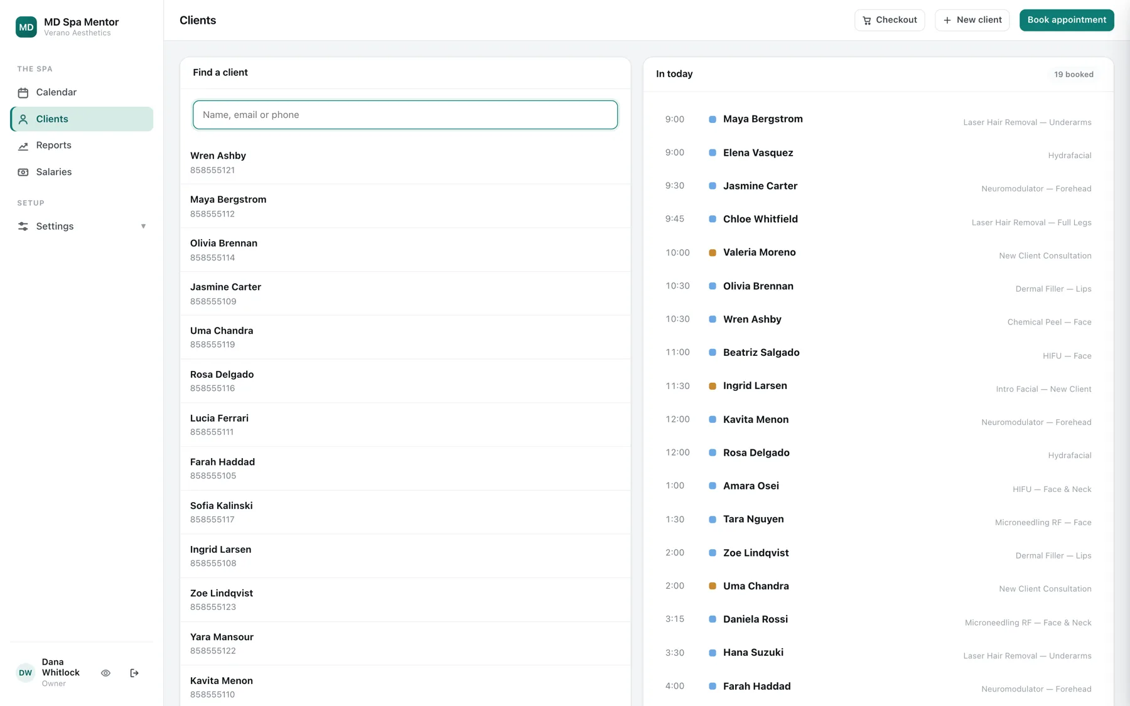
Task: Click the Settings sliders icon
Action: [23, 227]
